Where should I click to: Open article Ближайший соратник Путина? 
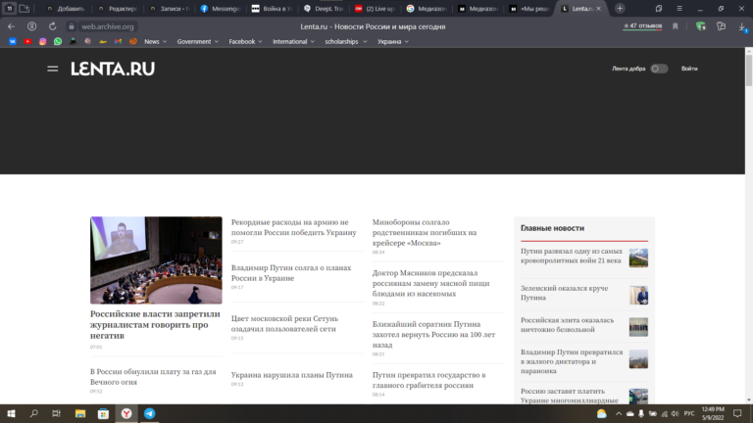(433, 334)
